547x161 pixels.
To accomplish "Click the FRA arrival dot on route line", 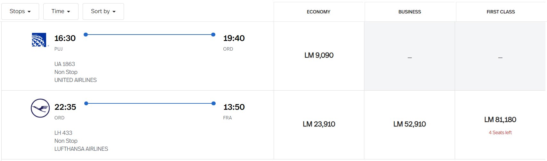I will [213, 103].
